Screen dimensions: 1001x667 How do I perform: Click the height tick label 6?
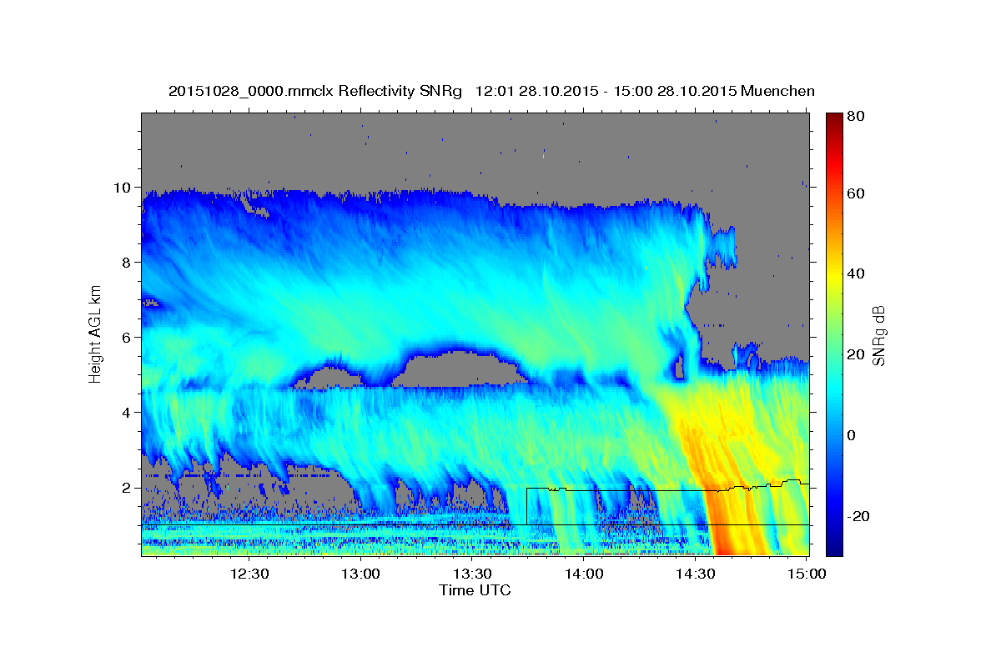128,337
